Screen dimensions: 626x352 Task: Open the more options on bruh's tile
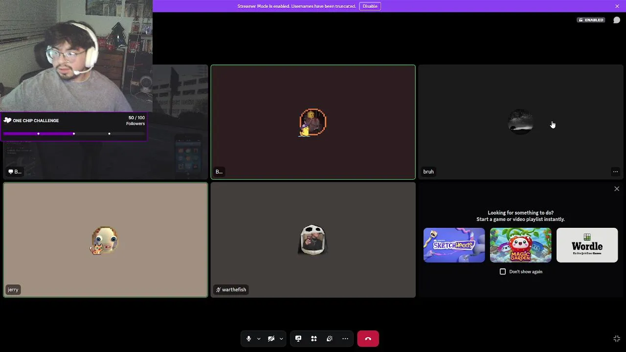click(616, 172)
